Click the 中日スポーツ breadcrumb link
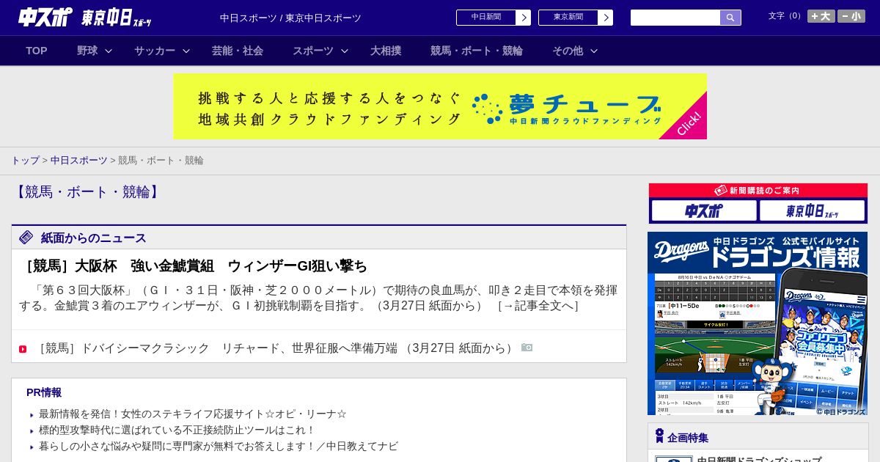Screen dimensions: 880x462 coord(78,160)
